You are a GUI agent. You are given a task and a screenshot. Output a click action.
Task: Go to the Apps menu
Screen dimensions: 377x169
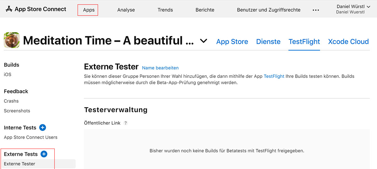point(89,10)
